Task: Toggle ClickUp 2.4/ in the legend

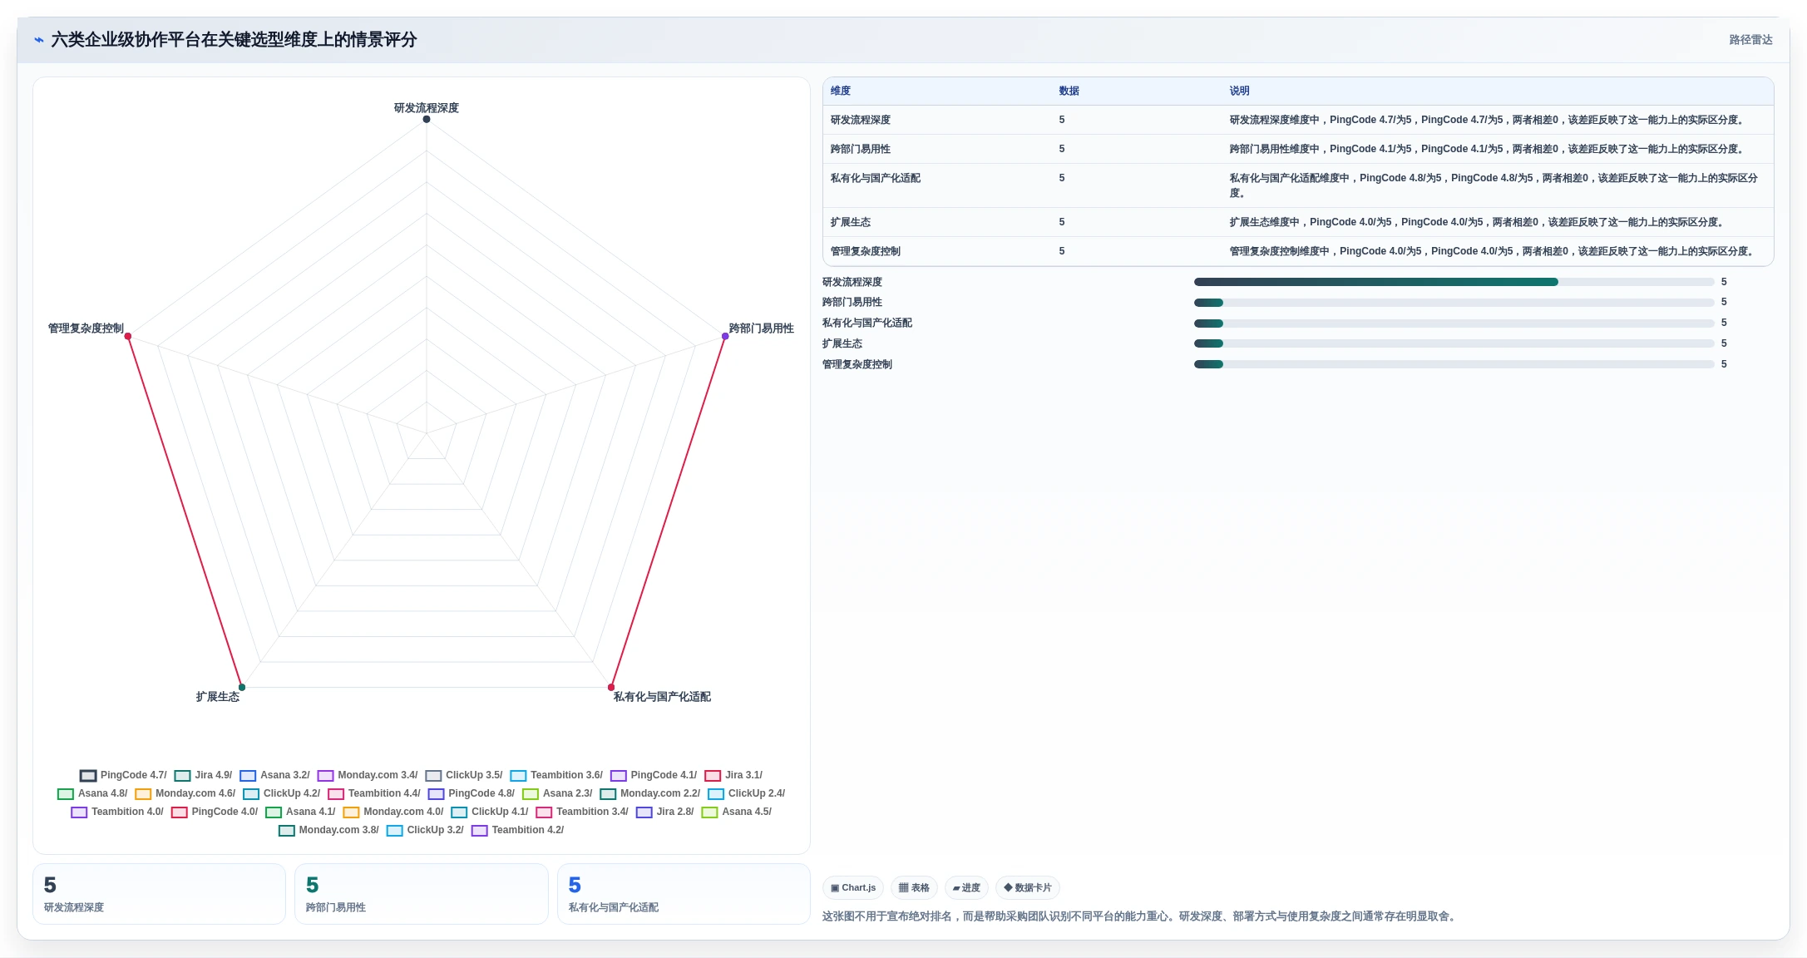Action: (x=747, y=793)
